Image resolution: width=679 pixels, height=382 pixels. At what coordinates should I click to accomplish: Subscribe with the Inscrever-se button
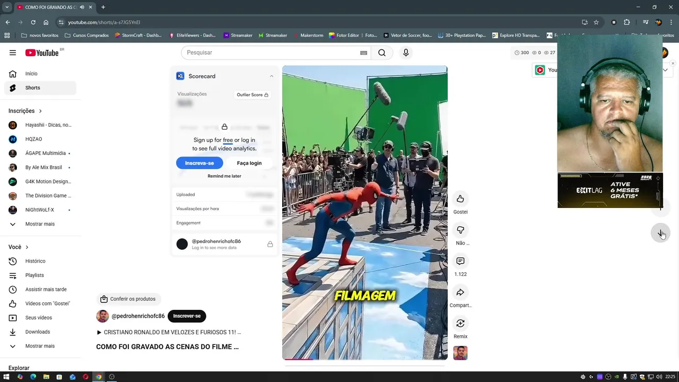pyautogui.click(x=187, y=316)
